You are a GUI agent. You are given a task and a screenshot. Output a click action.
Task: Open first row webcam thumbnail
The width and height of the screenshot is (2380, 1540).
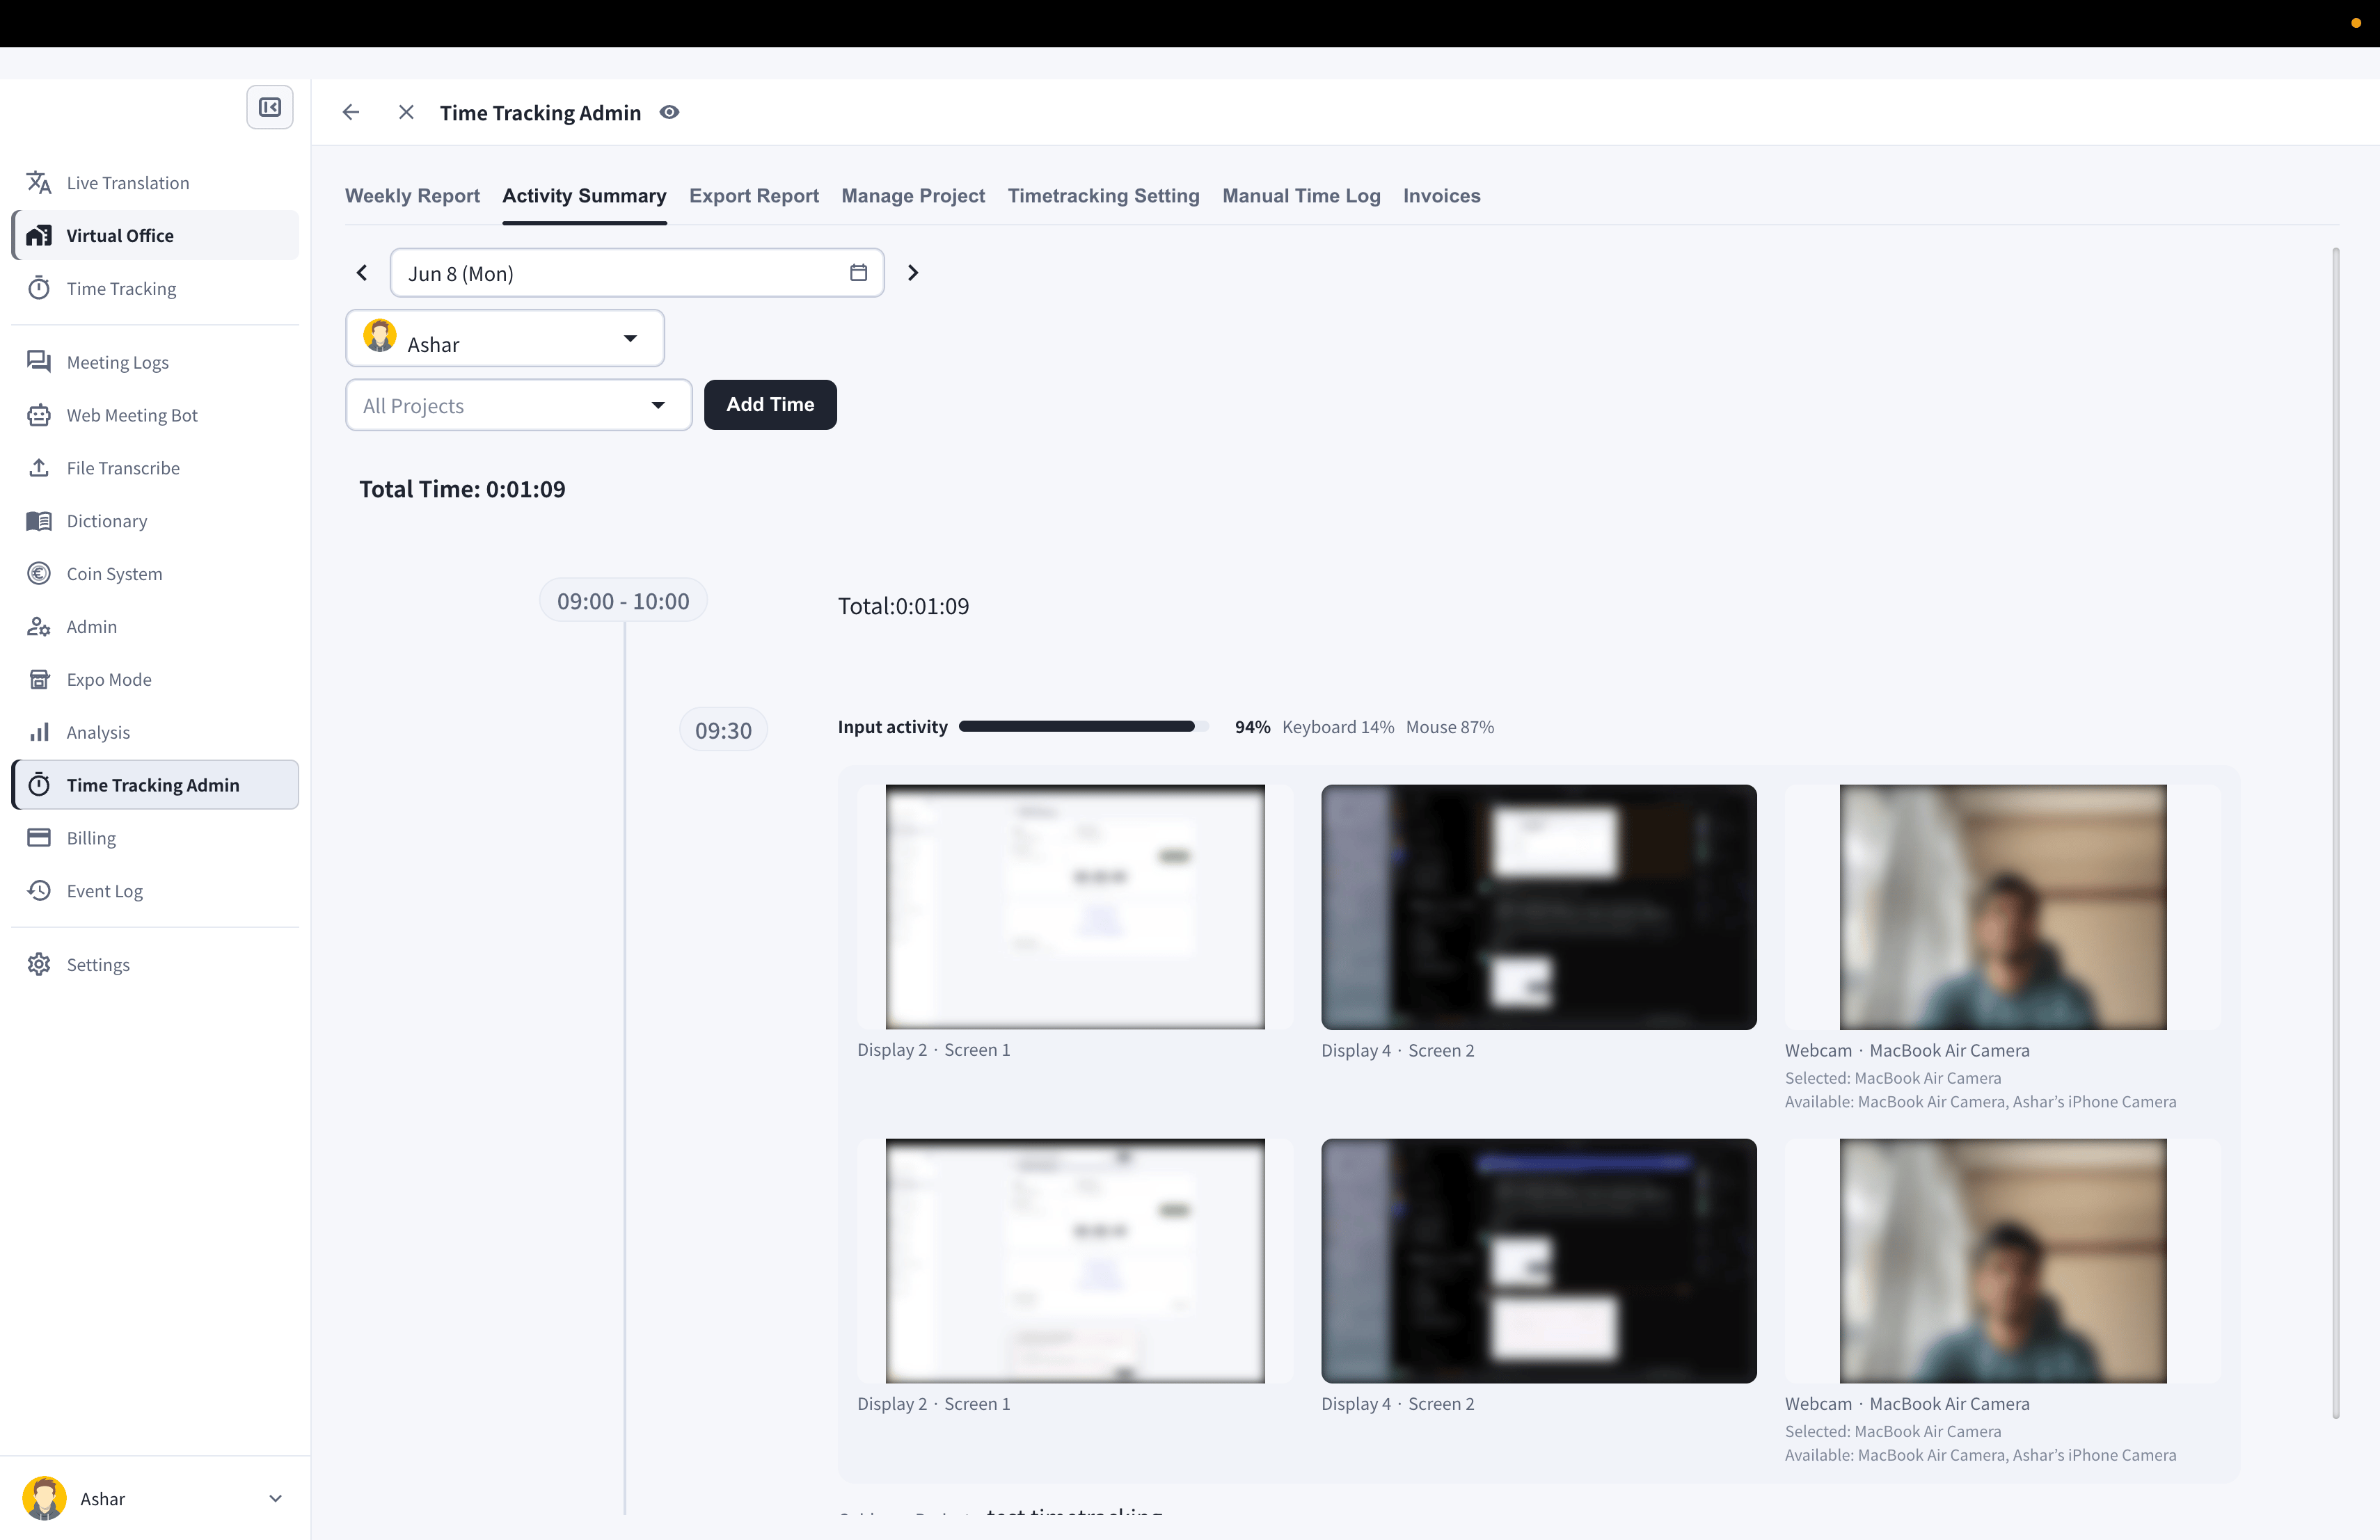[x=2003, y=906]
